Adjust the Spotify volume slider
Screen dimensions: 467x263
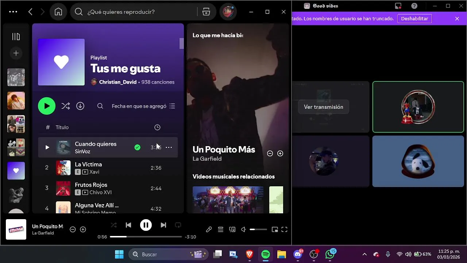click(x=258, y=229)
